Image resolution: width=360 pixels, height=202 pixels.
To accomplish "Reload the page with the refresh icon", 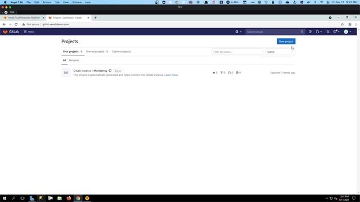I will click(x=16, y=24).
